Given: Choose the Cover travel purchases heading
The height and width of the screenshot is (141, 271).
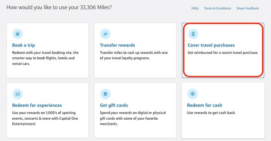Looking at the screenshot, I should [211, 45].
